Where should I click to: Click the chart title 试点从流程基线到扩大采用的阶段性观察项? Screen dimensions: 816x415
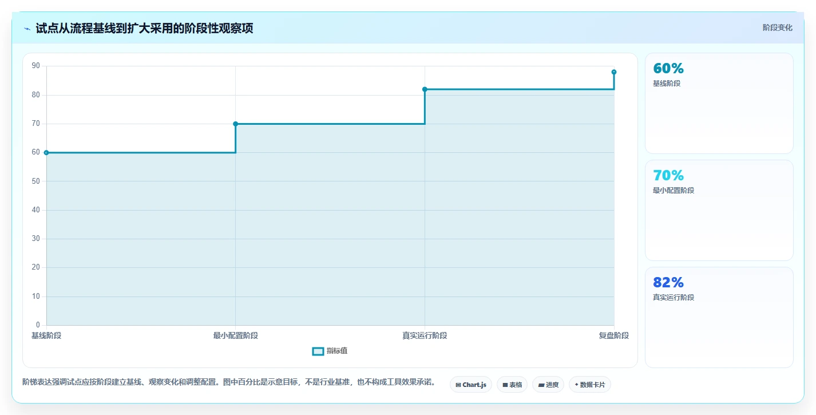click(x=144, y=29)
